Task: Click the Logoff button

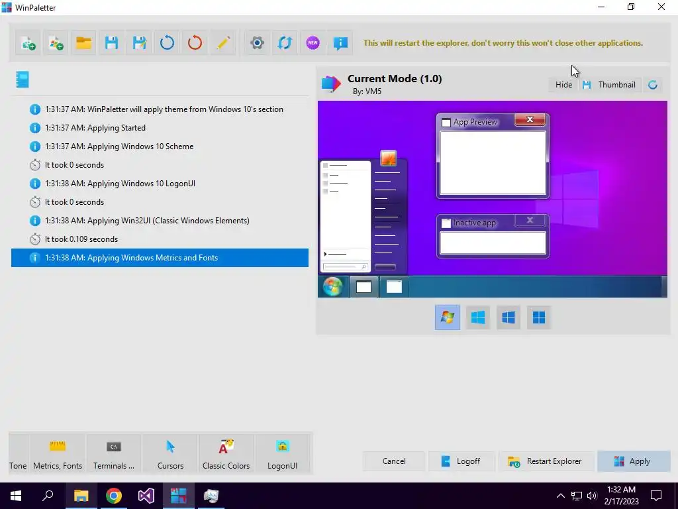Action: (461, 461)
